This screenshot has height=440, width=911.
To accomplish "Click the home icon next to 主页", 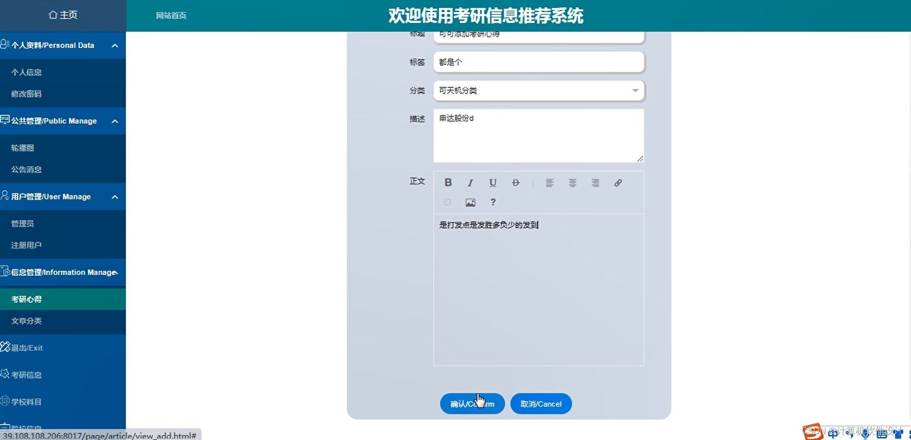I will click(53, 15).
